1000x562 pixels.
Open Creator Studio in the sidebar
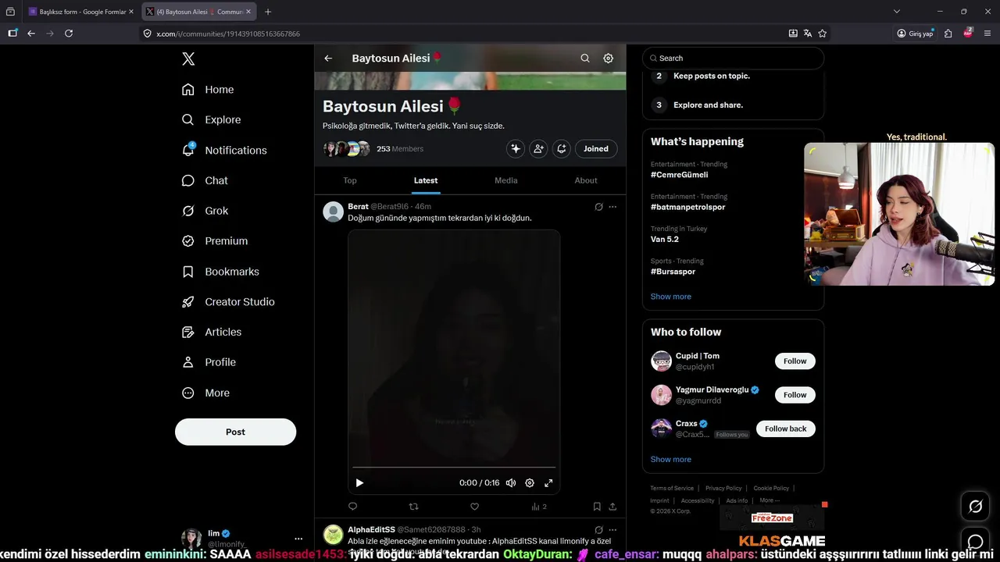pyautogui.click(x=228, y=302)
